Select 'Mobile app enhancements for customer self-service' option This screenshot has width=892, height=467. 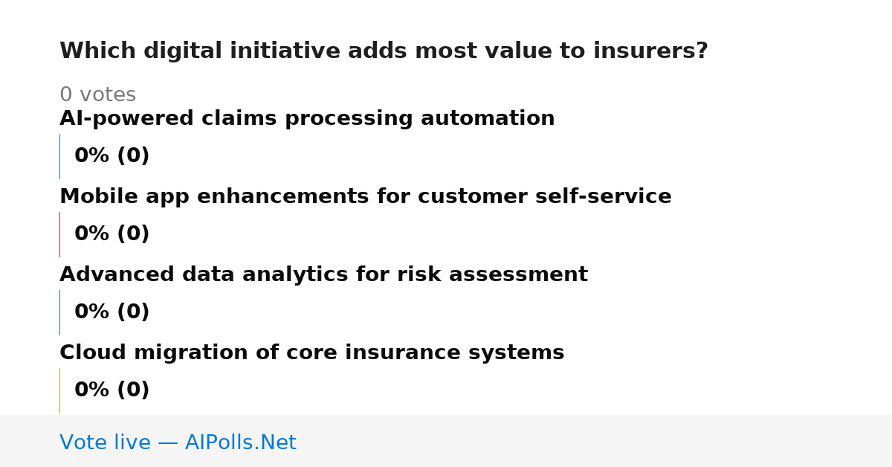pos(366,197)
